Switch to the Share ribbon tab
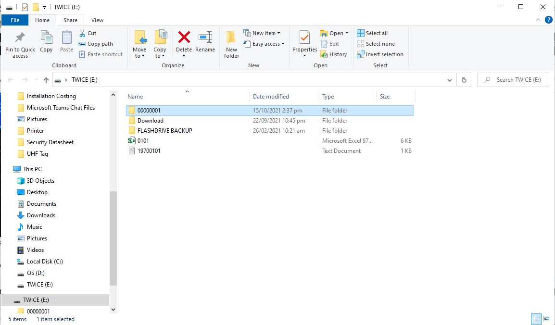 70,20
